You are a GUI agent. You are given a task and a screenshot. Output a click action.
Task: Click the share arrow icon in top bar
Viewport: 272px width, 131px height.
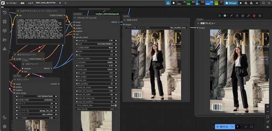coord(257,3)
